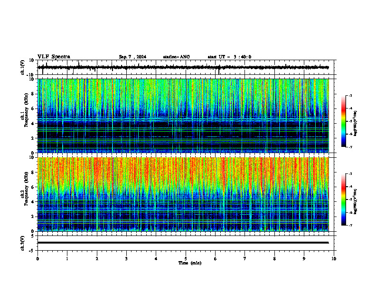This screenshot has height=290, width=376.
Task: Click the ch.1 colorbar log(PSD) label
Action: point(356,123)
